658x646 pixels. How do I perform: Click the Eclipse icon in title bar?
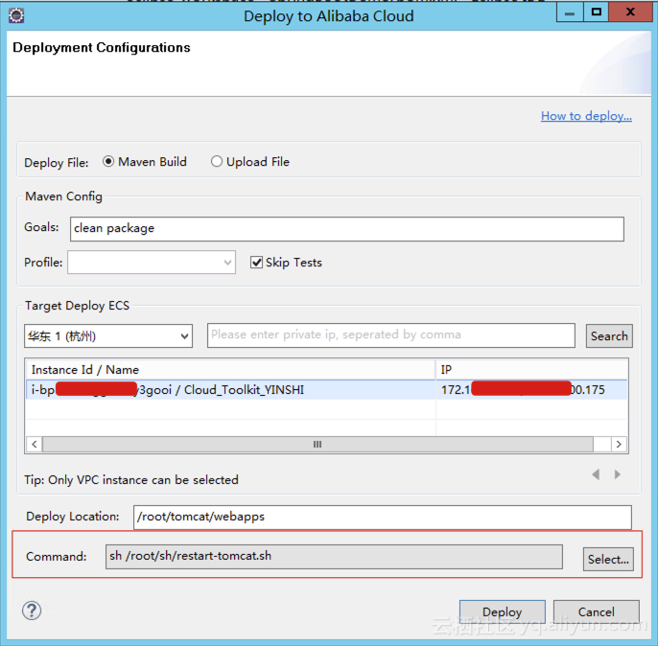(16, 15)
